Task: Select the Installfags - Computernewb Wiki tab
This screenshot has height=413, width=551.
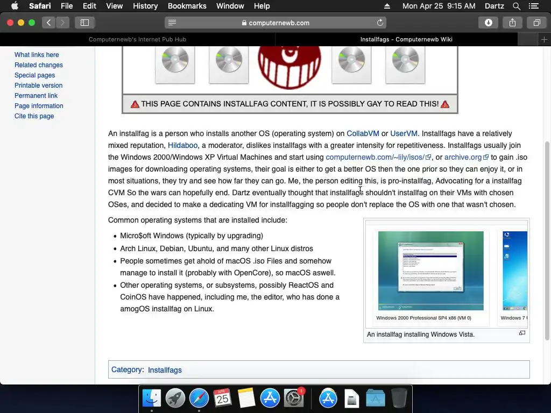Action: (x=406, y=39)
